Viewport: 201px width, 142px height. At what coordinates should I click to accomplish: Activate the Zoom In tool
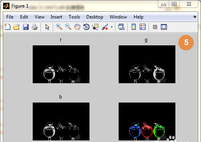point(59,27)
